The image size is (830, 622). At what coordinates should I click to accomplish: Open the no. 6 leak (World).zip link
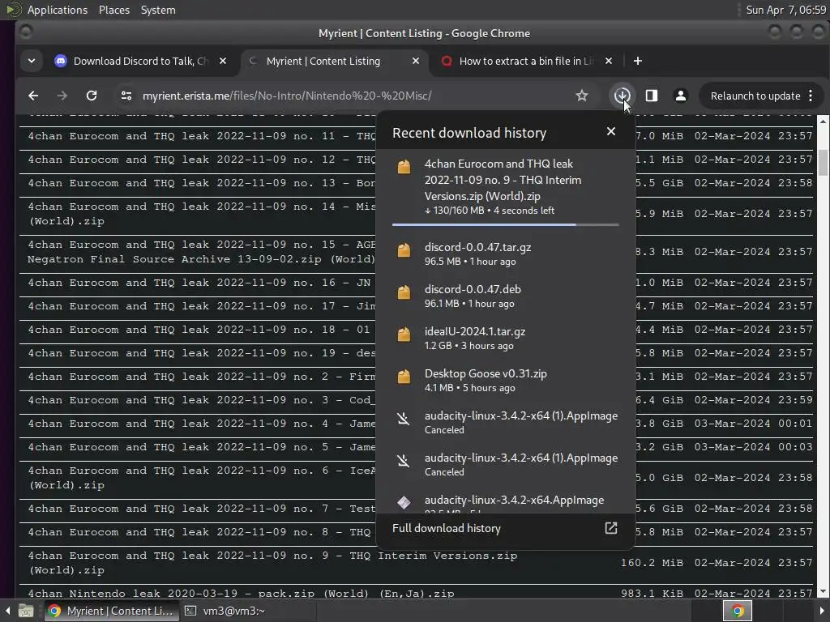[201, 478]
